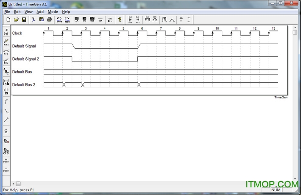Screen dimensions: 301x195
Task: Select the break squiggle tool
Action: pos(6,131)
